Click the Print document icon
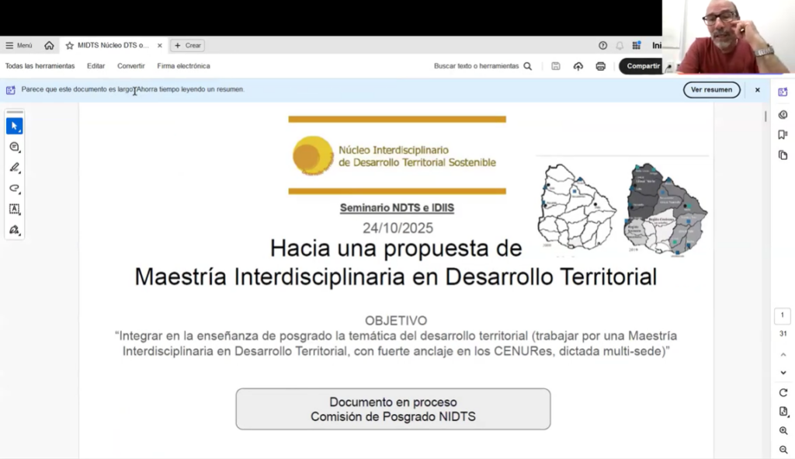 tap(600, 66)
